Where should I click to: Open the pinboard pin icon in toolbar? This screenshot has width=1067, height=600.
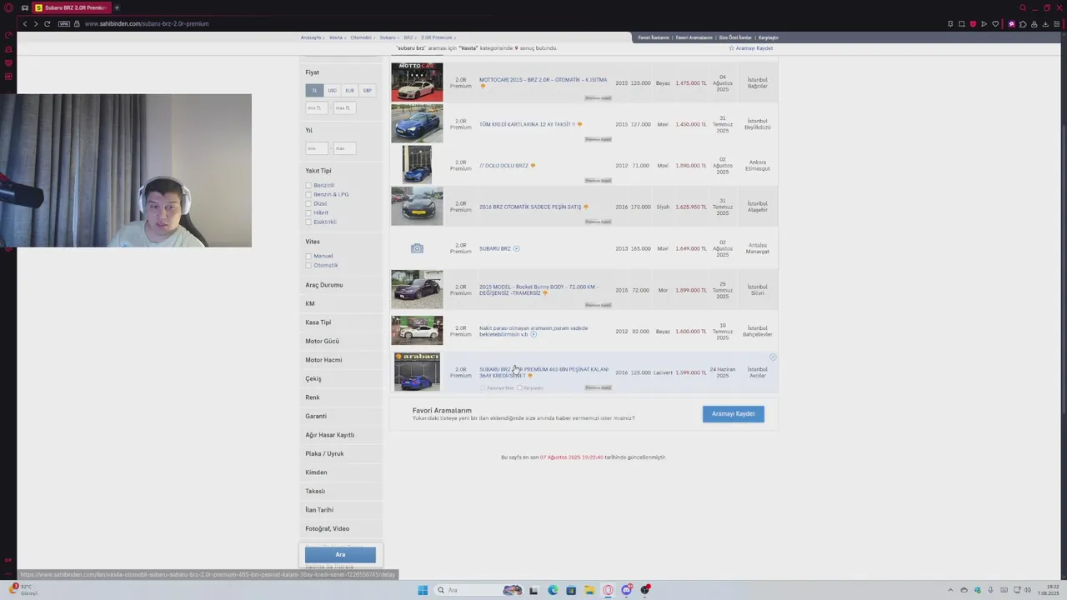coord(950,23)
